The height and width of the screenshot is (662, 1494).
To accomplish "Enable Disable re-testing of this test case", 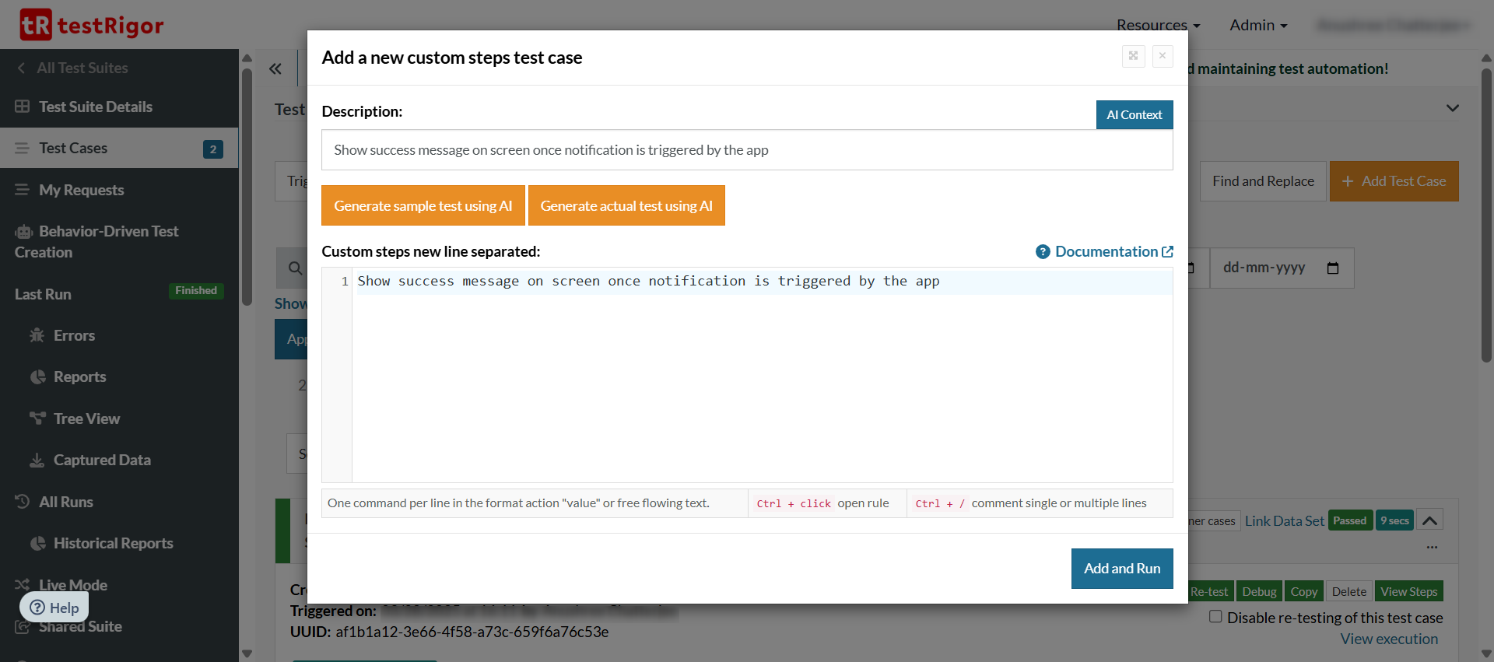I will (x=1215, y=617).
